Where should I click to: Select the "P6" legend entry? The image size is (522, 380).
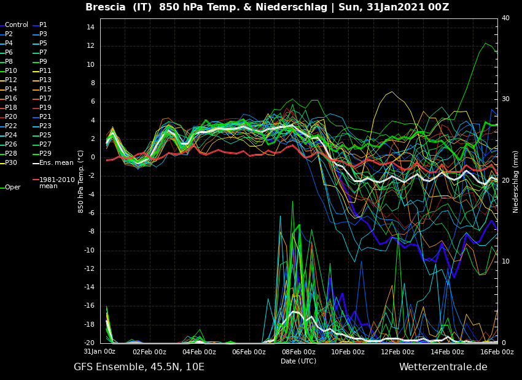7,53
